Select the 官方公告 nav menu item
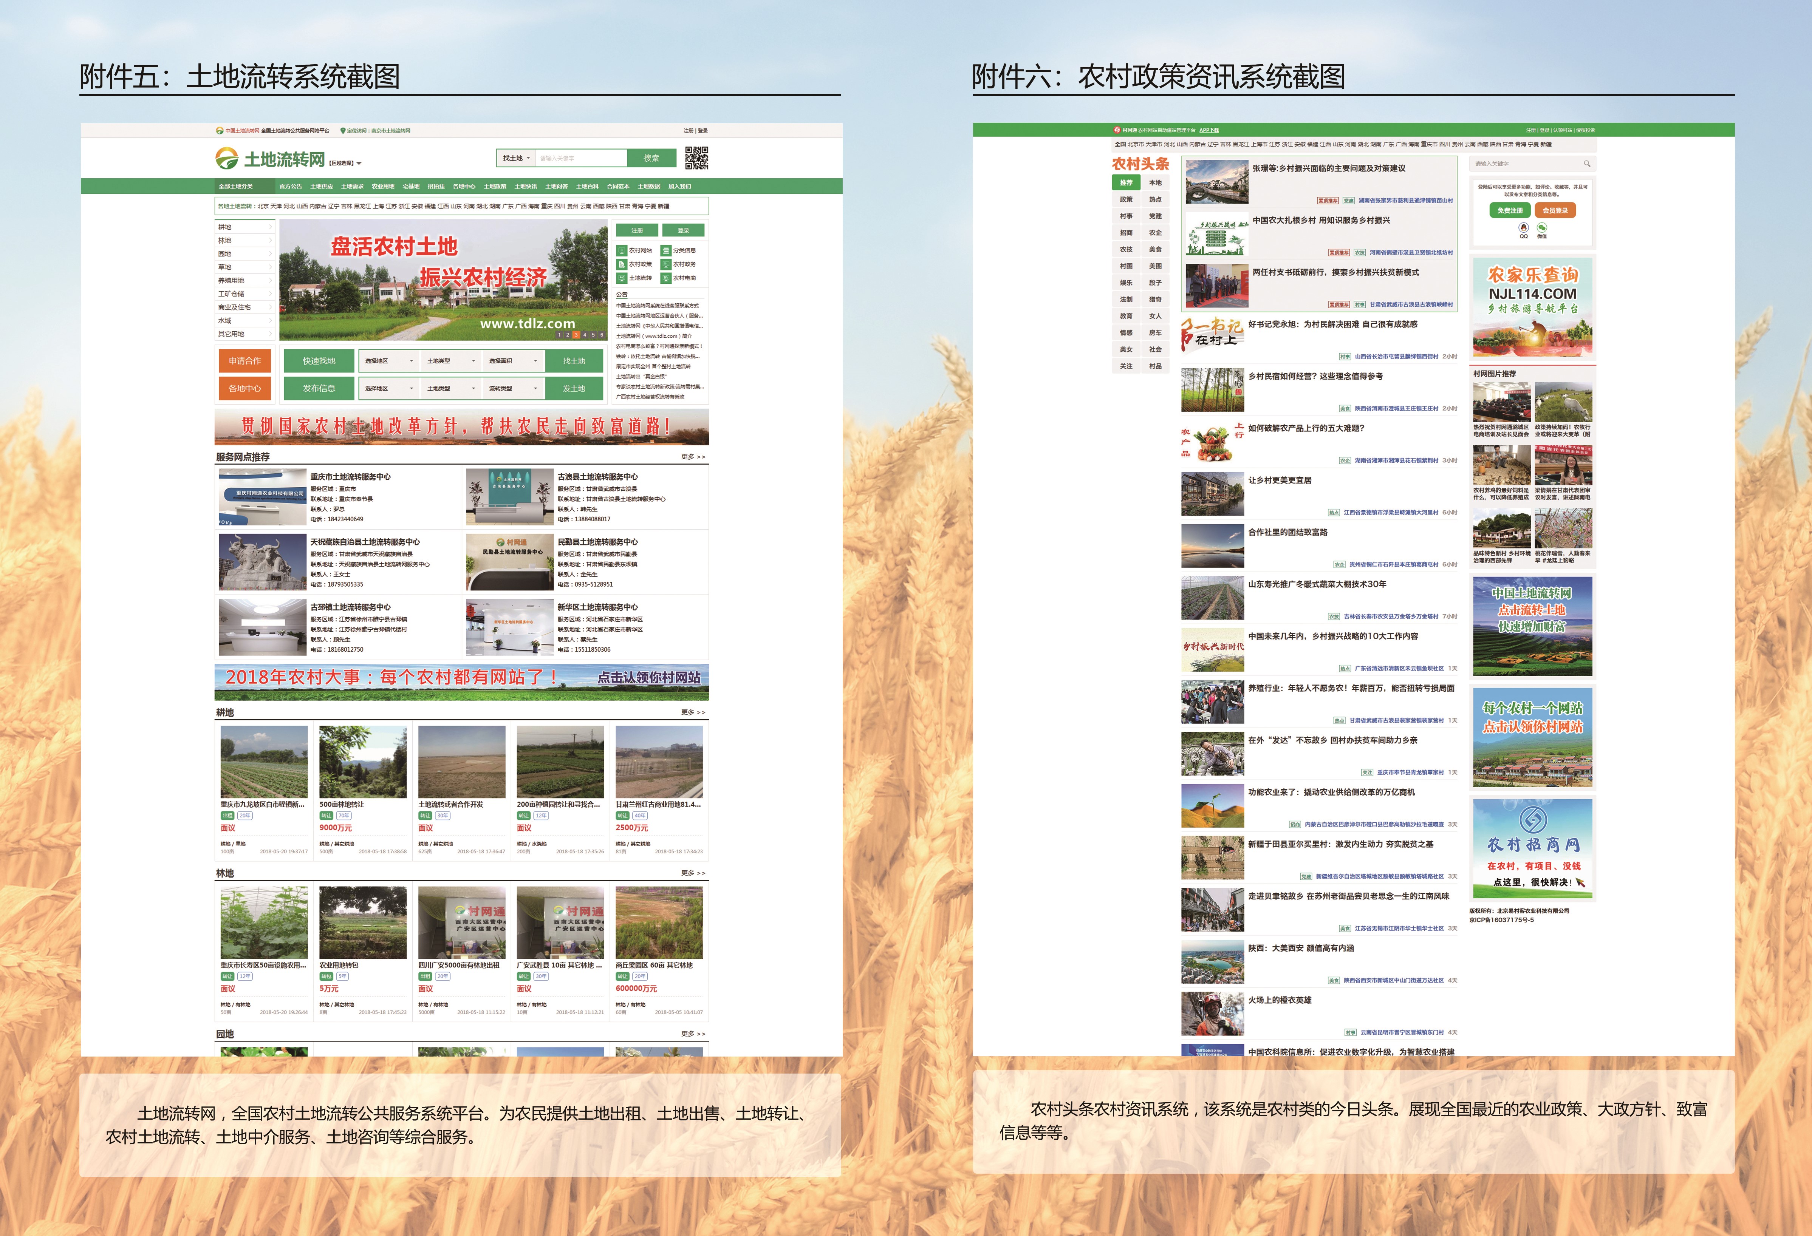Screen dimensions: 1812x1236 click(290, 186)
